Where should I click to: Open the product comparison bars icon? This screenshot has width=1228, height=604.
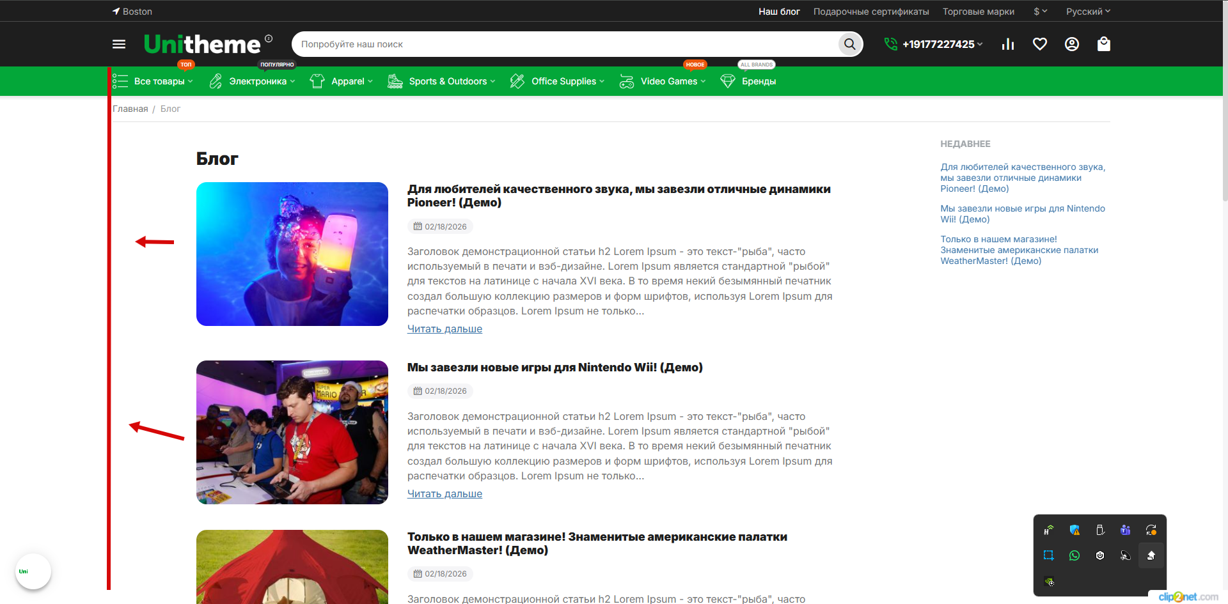pos(1008,44)
